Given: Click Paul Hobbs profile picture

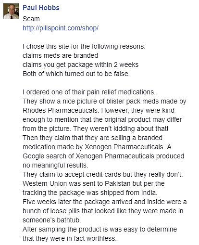Looking at the screenshot, I should (x=11, y=11).
